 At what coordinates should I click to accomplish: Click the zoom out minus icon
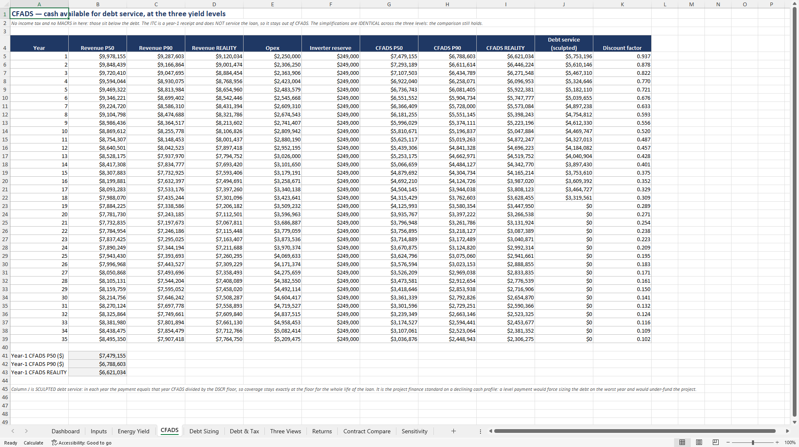(x=728, y=442)
